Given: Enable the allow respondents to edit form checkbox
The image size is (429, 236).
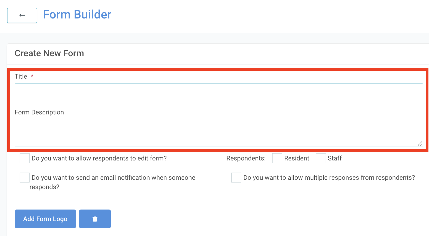Looking at the screenshot, I should coord(25,158).
